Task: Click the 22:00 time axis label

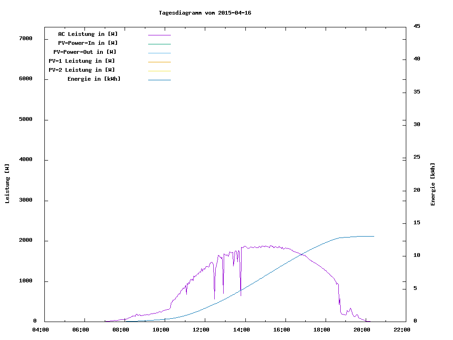Action: (x=402, y=330)
